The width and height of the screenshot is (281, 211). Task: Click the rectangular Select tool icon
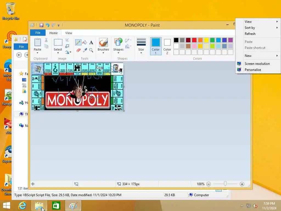58,43
